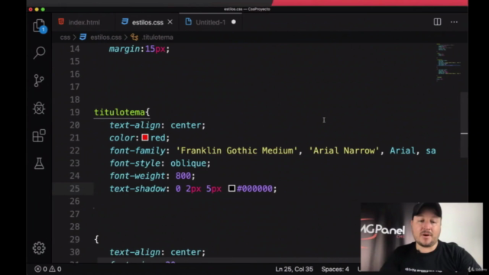Open the Explorer view in the activity bar
Image resolution: width=489 pixels, height=275 pixels.
tap(39, 25)
